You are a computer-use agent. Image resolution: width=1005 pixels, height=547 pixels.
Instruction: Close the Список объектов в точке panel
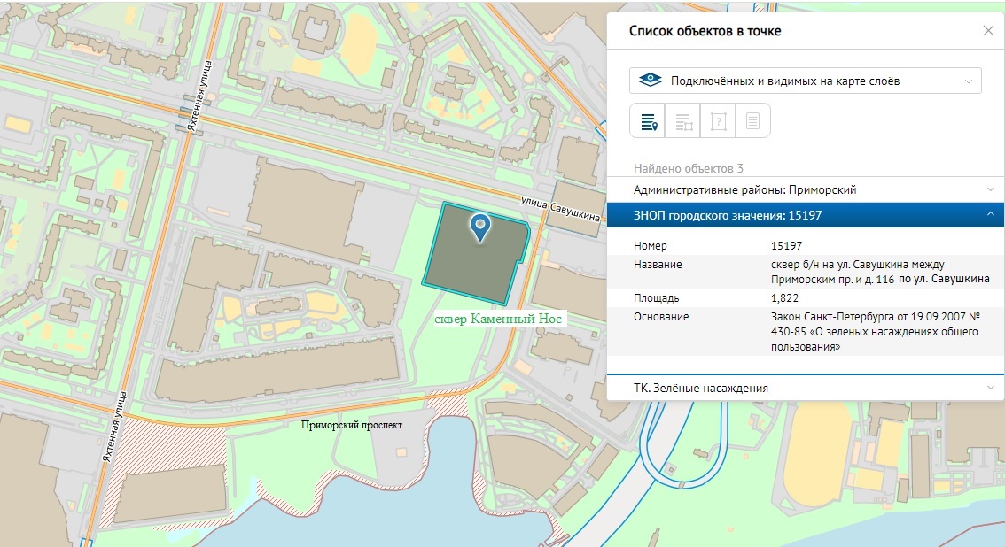point(988,31)
